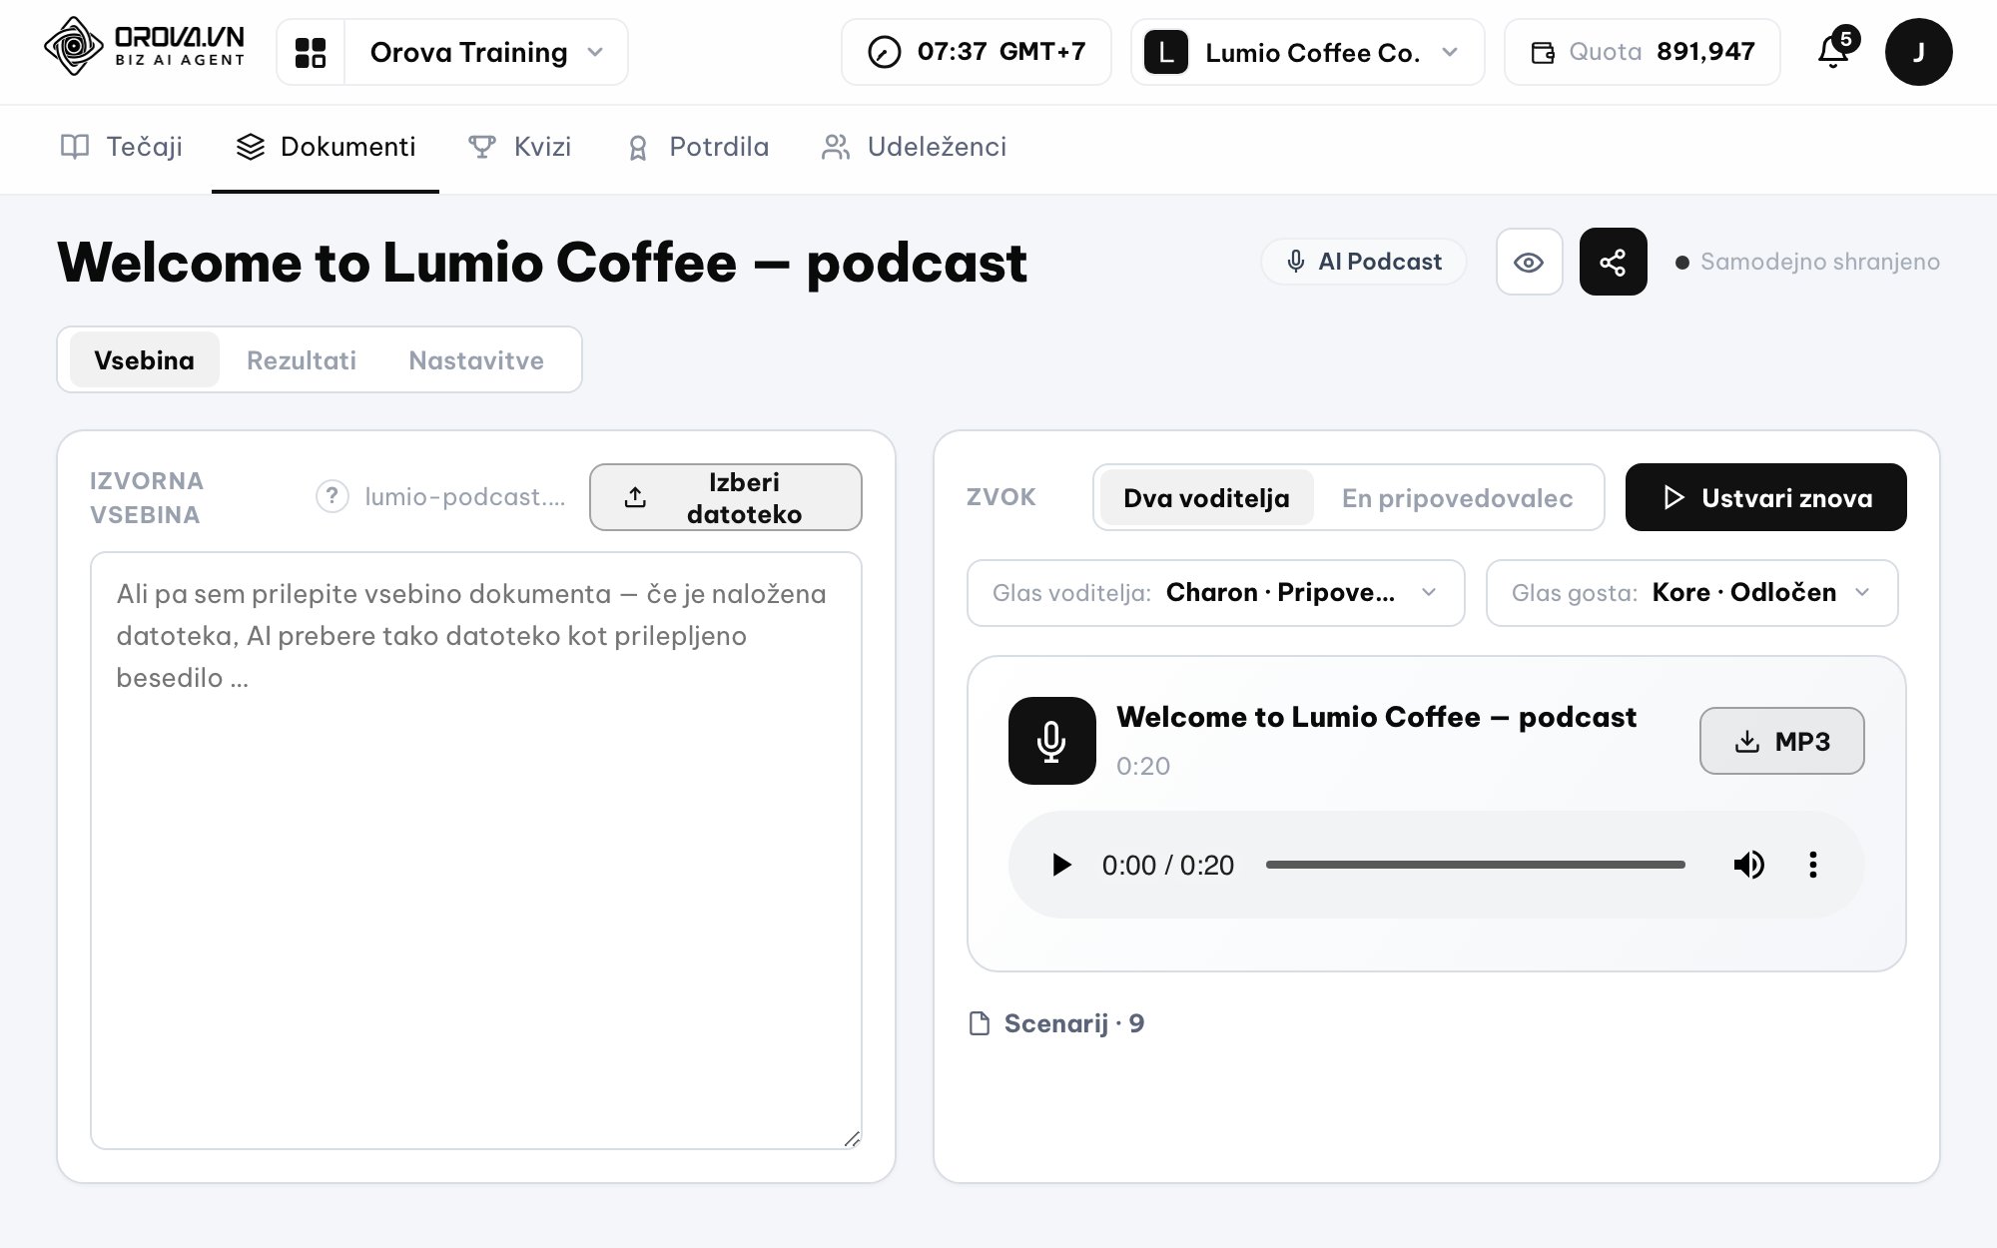Open the Tečaji tab
1997x1248 pixels.
[x=122, y=147]
